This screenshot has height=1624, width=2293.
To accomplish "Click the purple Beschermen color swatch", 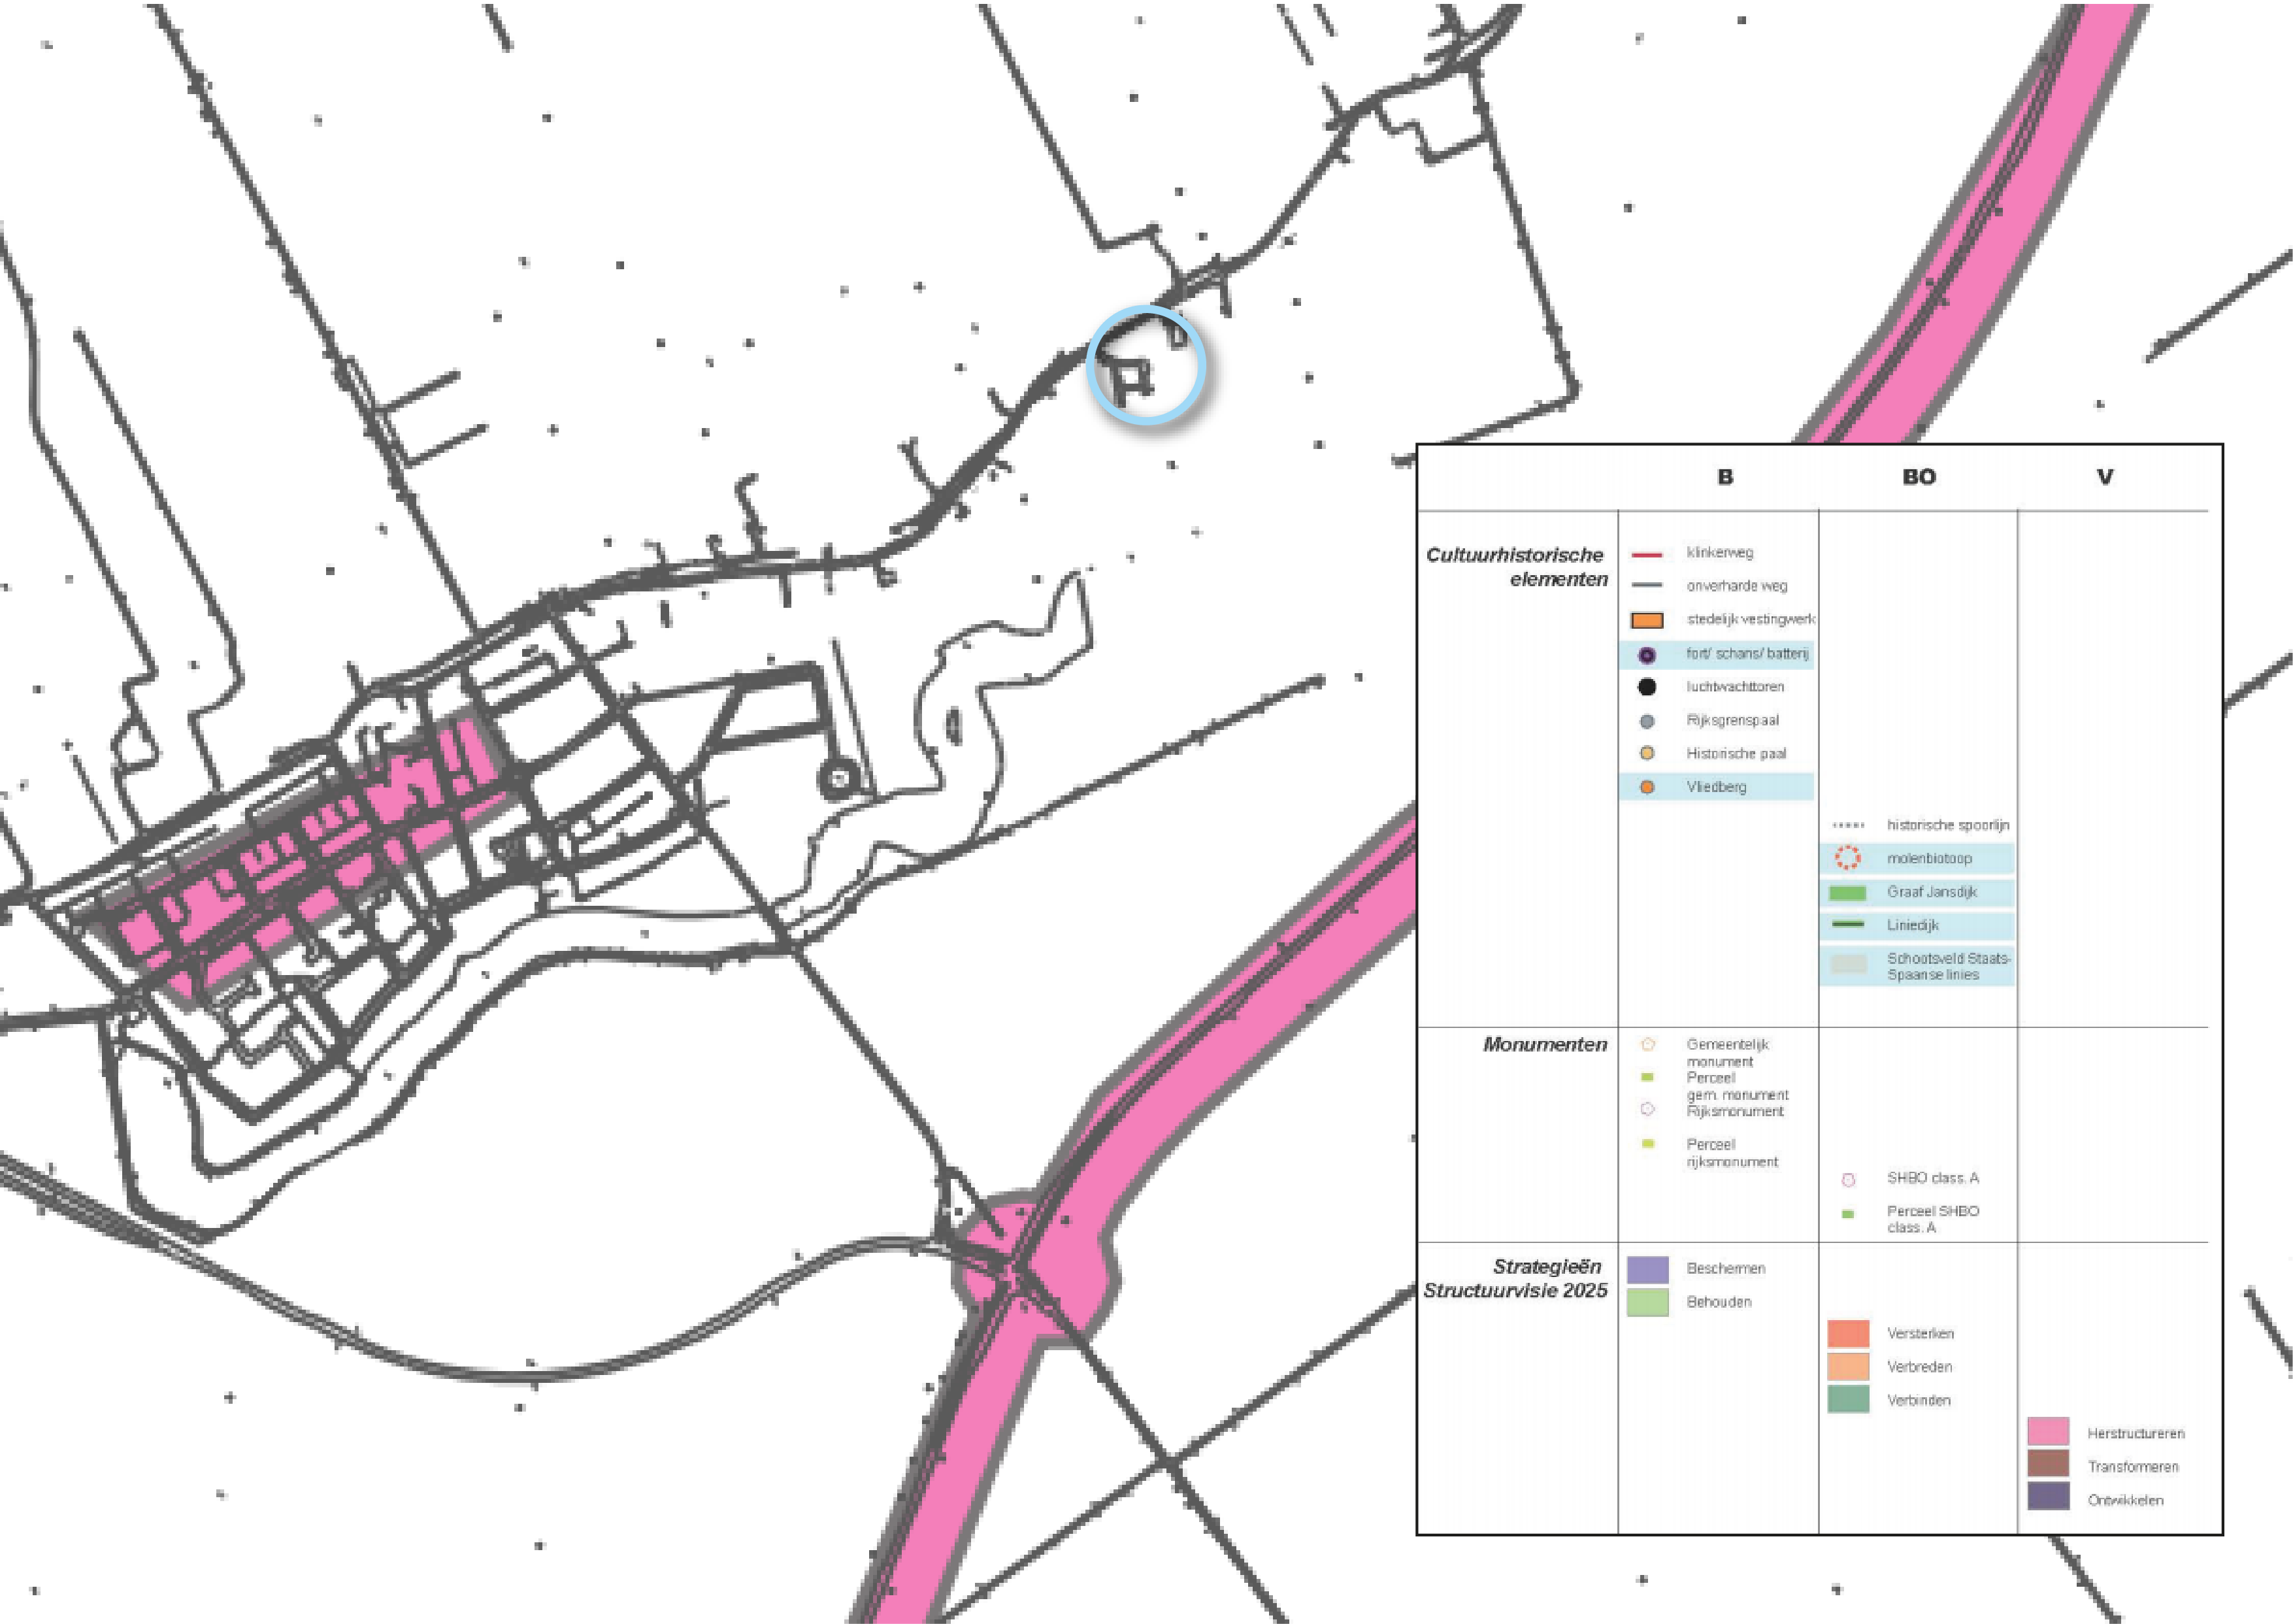I will click(1647, 1270).
